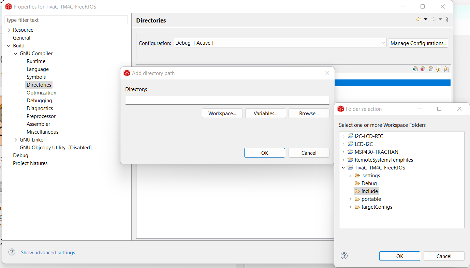The height and width of the screenshot is (268, 470).
Task: Collapse the TivaC-TM4C-FreeRTOS project folder
Action: click(343, 168)
